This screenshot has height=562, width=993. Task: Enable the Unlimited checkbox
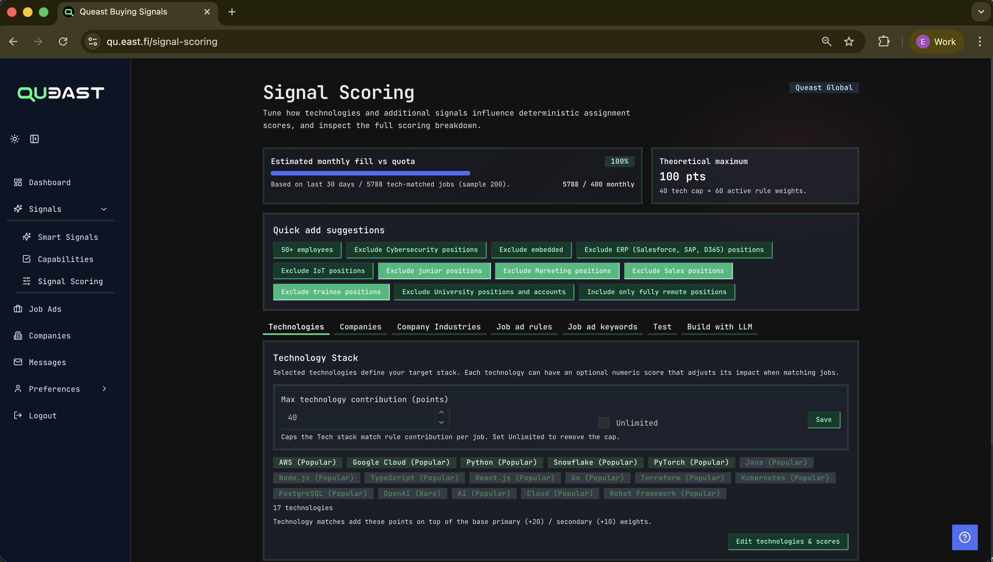[x=603, y=423]
